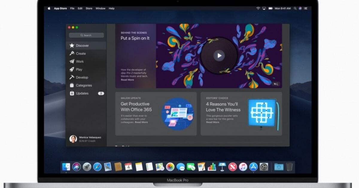Open iTunes music note in the Dock

click(243, 167)
